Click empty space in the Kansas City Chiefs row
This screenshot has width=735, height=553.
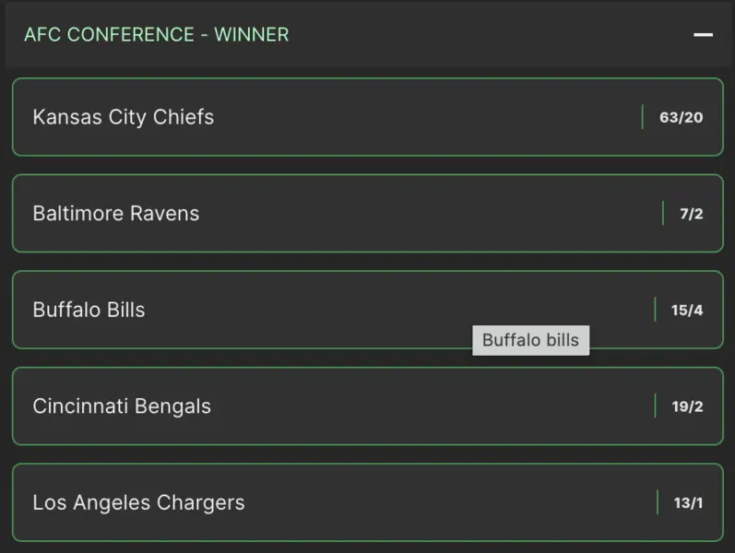pos(415,117)
